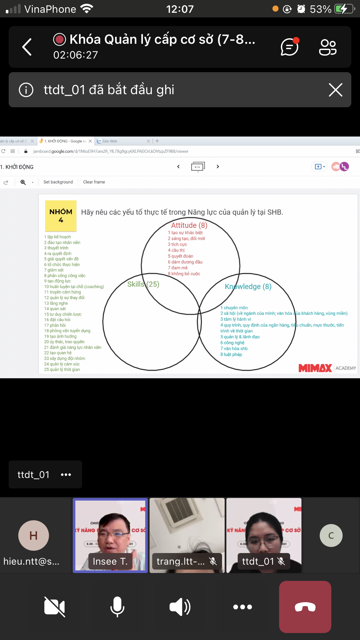Click the Attitude (8) heading
The image size is (360, 640).
(x=189, y=225)
